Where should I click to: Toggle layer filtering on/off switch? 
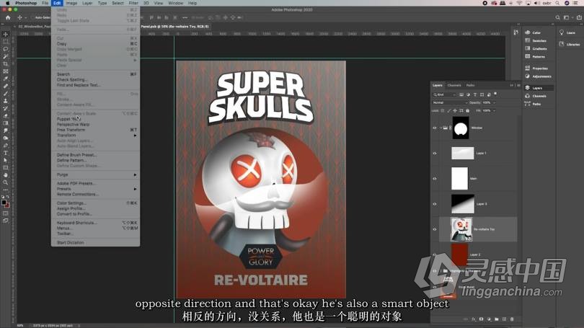[495, 94]
